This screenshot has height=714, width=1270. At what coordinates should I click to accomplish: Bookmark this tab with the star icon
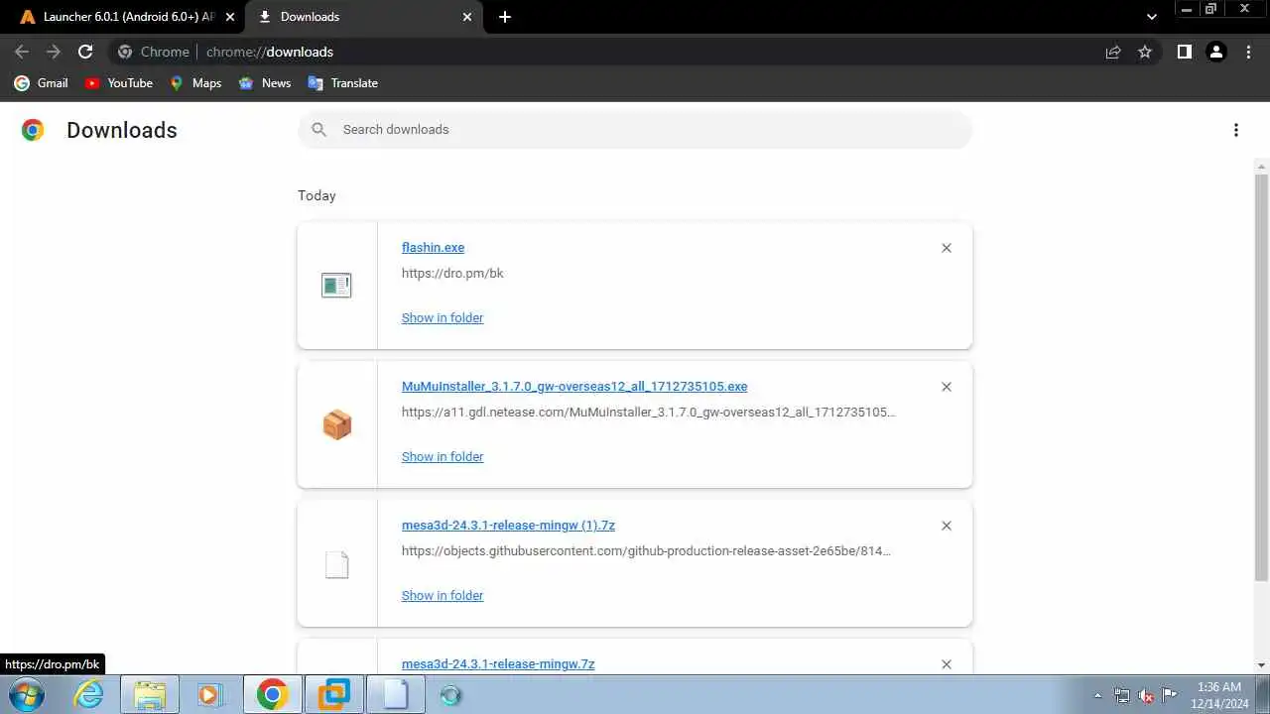[1145, 52]
